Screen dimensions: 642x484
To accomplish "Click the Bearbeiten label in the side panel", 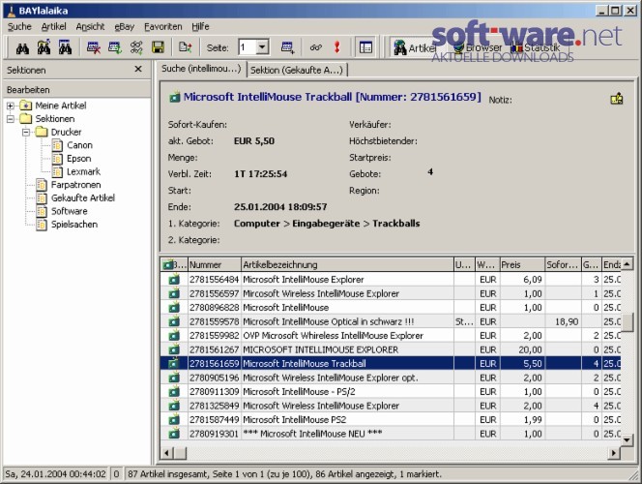I will (28, 90).
